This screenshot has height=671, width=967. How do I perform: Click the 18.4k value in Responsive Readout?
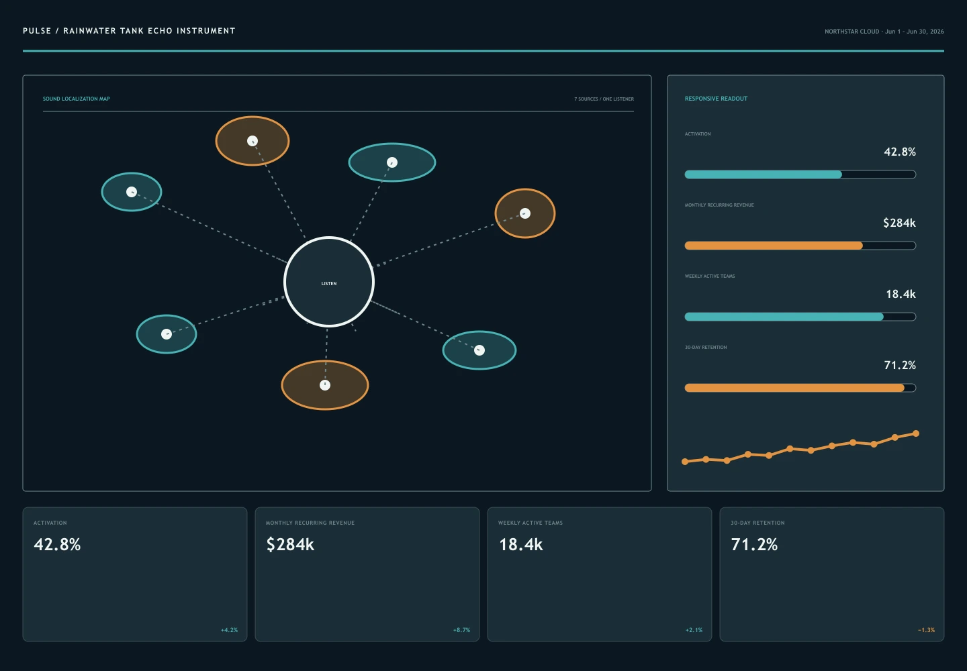click(x=901, y=294)
